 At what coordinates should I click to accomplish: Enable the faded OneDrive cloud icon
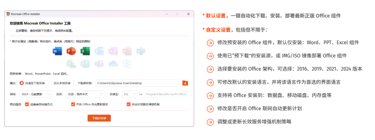click(x=113, y=63)
